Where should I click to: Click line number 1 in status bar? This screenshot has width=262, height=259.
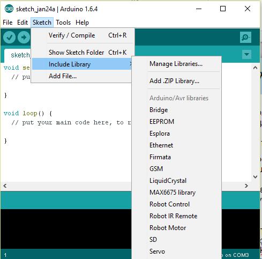coord(5,255)
